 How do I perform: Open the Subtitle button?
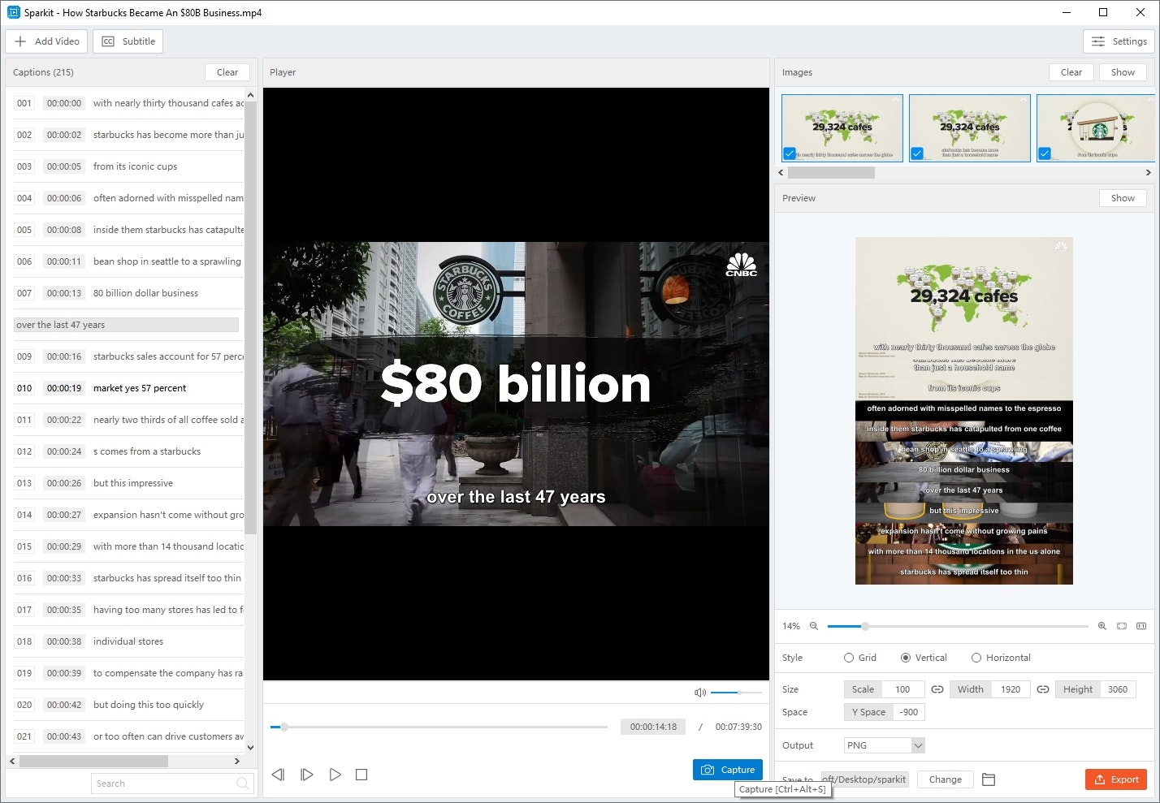point(128,41)
